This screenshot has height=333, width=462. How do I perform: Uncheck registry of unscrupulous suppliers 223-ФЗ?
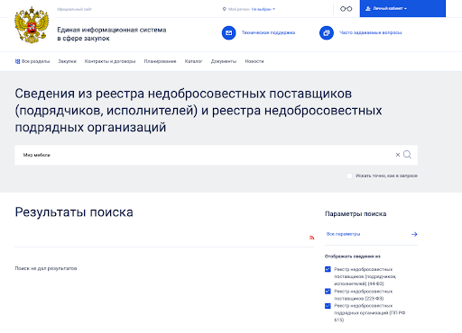[x=328, y=292]
